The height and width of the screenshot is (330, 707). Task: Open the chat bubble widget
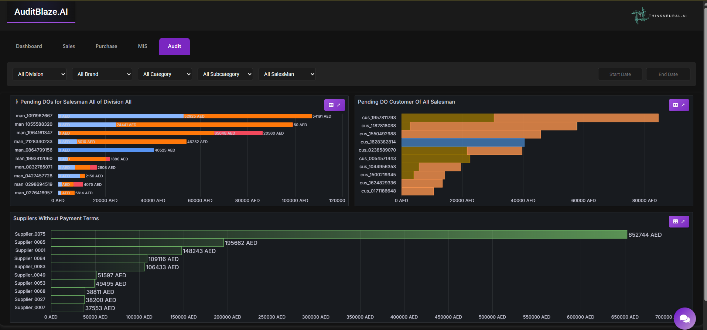684,318
